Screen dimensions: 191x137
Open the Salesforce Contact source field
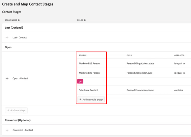tap(88, 90)
